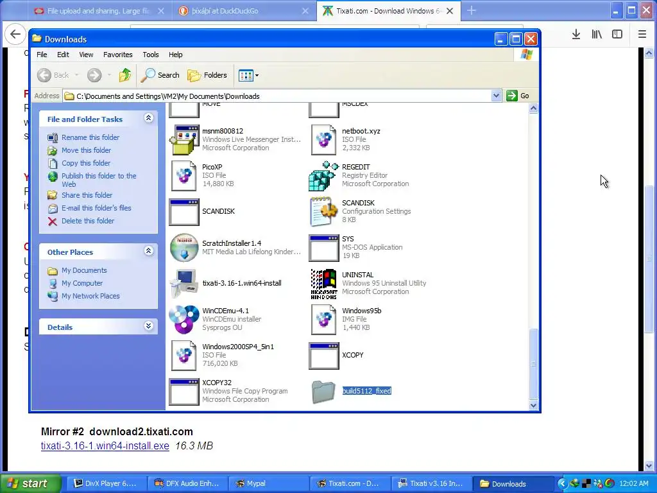Select the SCANDISK application icon
This screenshot has width=657, height=493.
point(184,212)
